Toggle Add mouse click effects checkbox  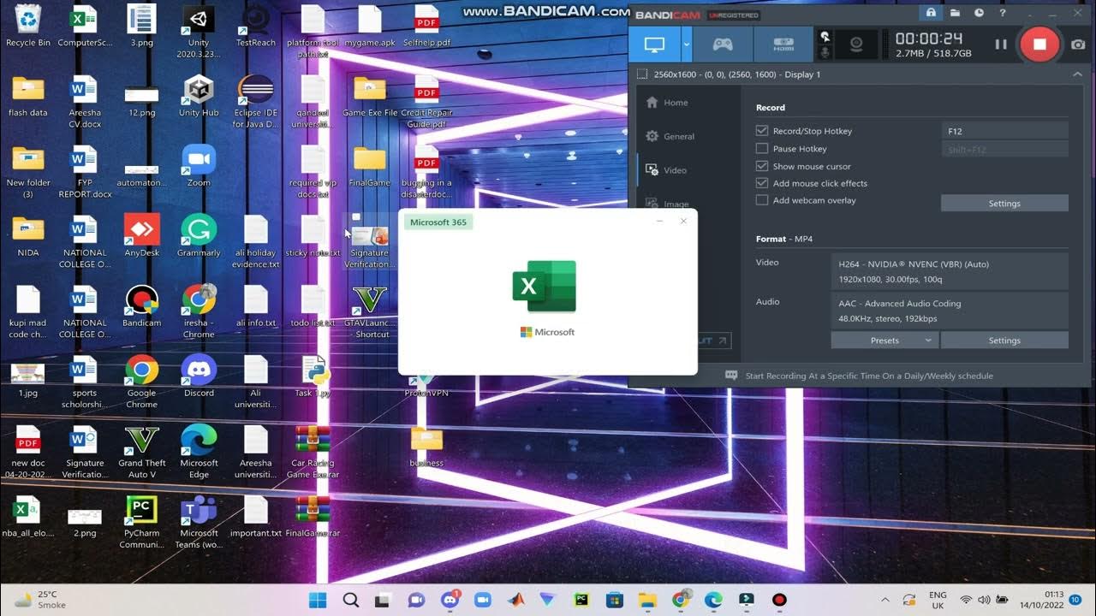point(762,183)
